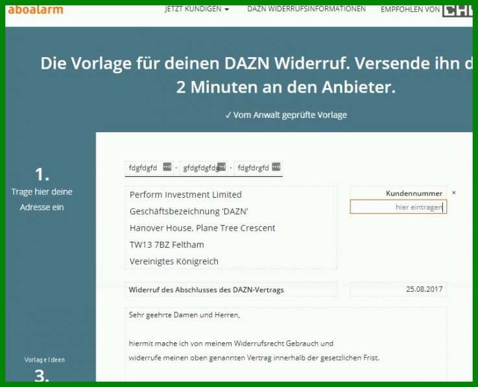Click 'Sehr geehrte Damen und Herren,' salutation
This screenshot has width=478, height=387.
coord(184,315)
